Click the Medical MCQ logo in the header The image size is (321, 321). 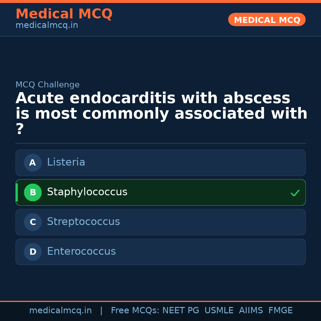tap(64, 14)
